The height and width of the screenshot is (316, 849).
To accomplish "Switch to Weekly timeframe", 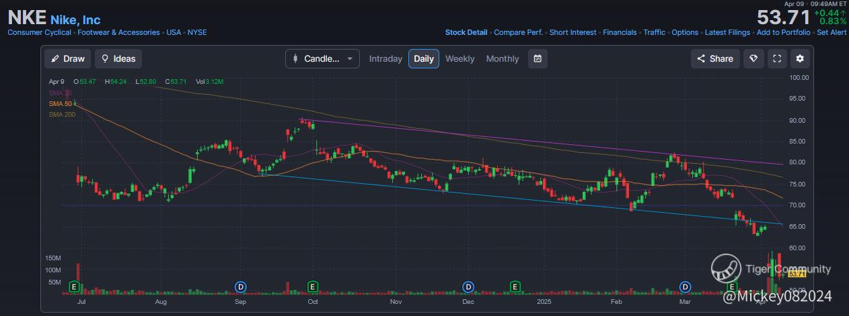I will [x=460, y=58].
